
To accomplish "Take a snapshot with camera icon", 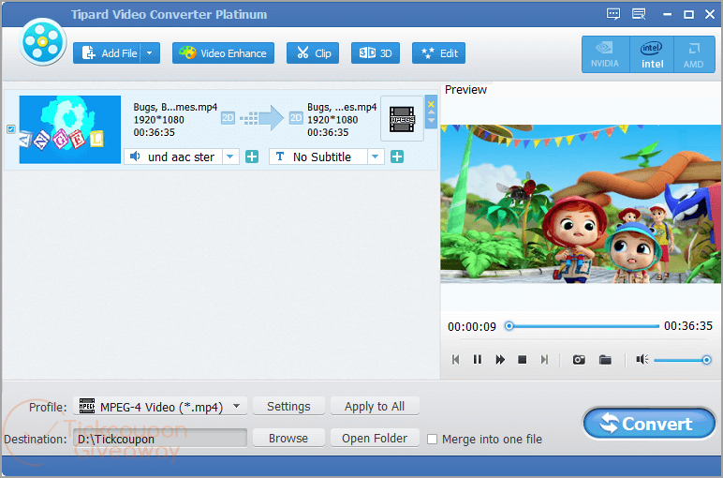I will click(579, 359).
